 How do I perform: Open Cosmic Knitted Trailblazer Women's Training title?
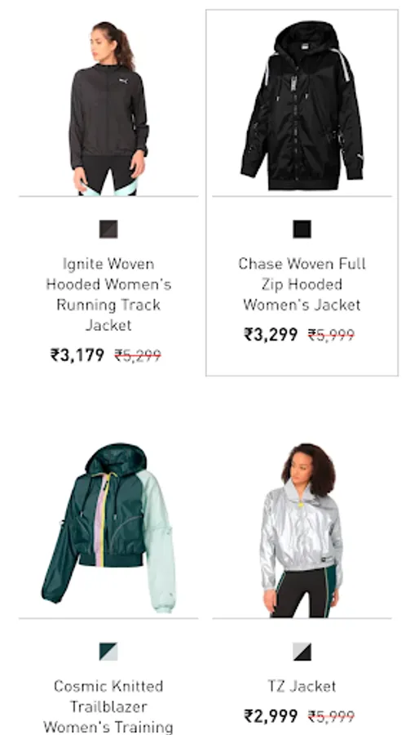click(x=108, y=706)
